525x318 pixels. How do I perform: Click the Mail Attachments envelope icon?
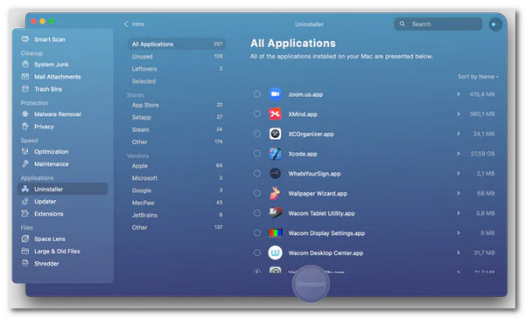coord(25,77)
